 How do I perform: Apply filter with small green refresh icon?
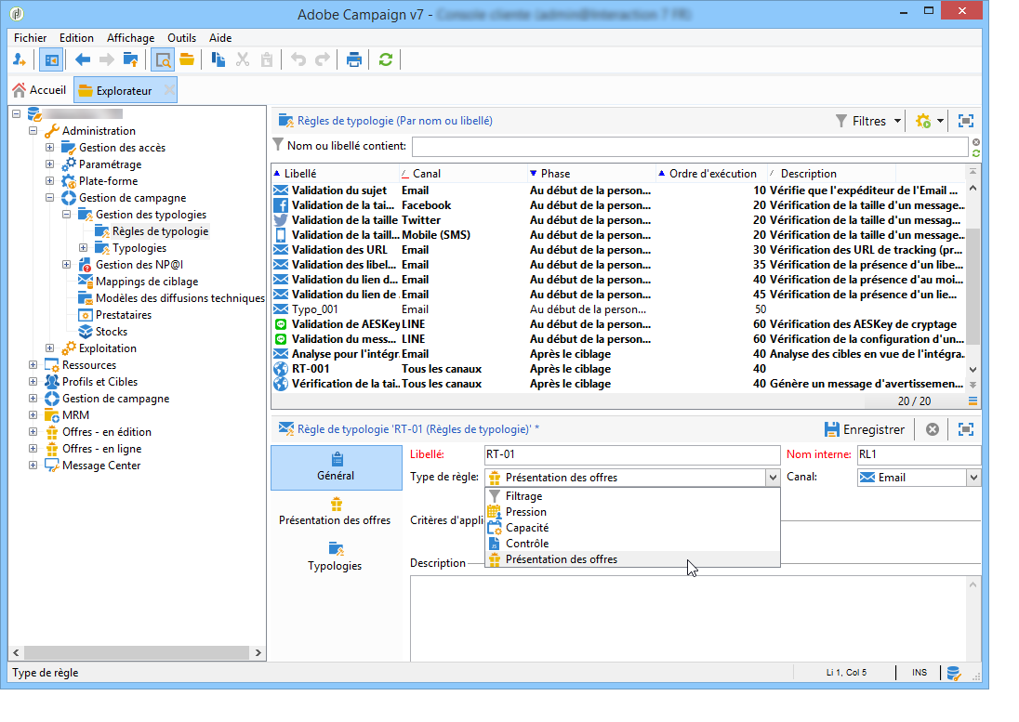(976, 153)
